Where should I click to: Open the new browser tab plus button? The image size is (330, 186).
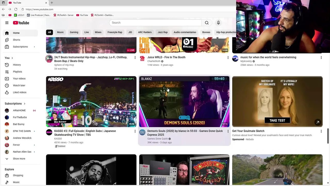(x=52, y=3)
